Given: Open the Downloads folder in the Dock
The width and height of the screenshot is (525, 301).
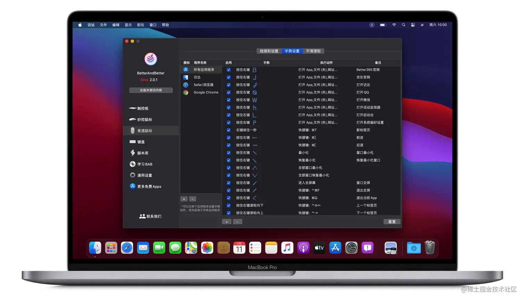Looking at the screenshot, I should pyautogui.click(x=414, y=248).
